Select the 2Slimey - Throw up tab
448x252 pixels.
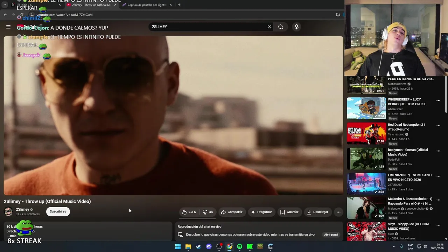coord(91,5)
